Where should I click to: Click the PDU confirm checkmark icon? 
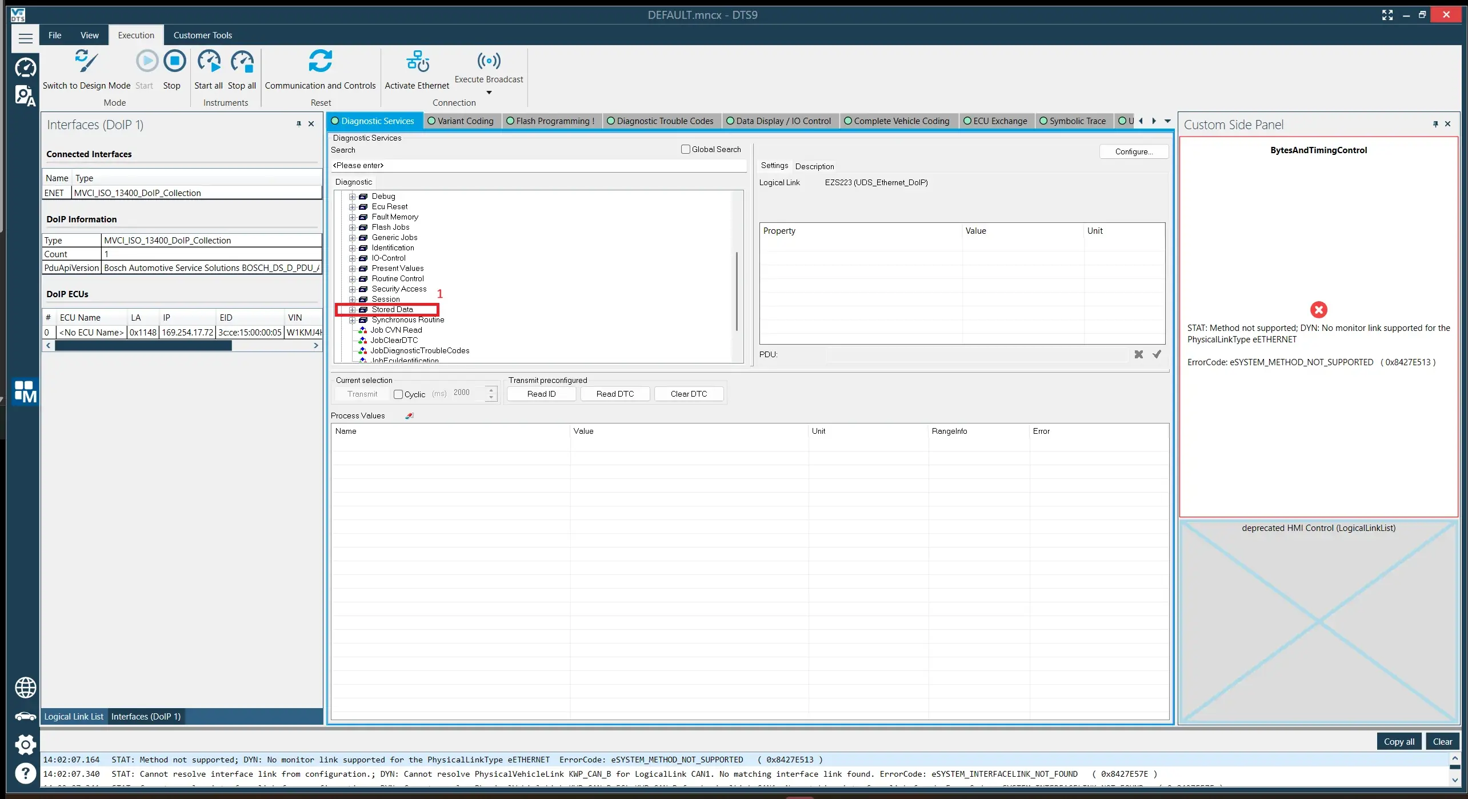click(x=1157, y=354)
